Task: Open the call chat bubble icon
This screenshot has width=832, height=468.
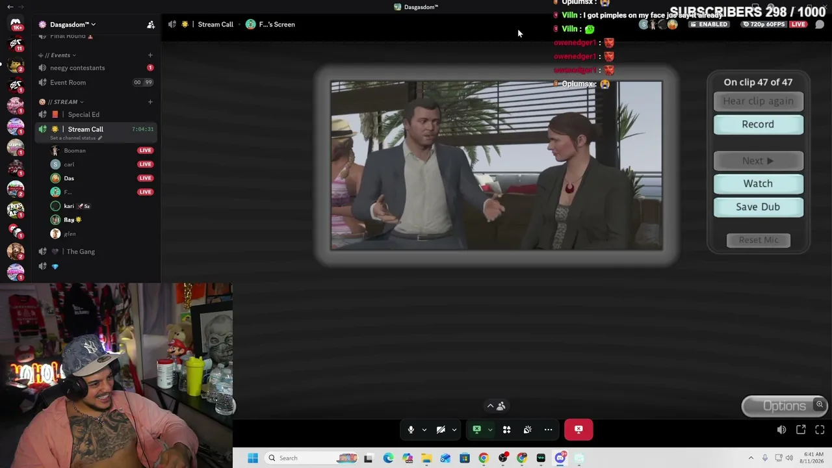Action: tap(820, 25)
